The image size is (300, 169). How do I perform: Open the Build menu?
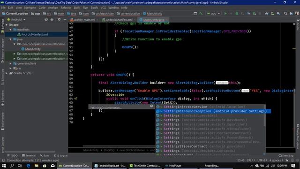[x=77, y=8]
